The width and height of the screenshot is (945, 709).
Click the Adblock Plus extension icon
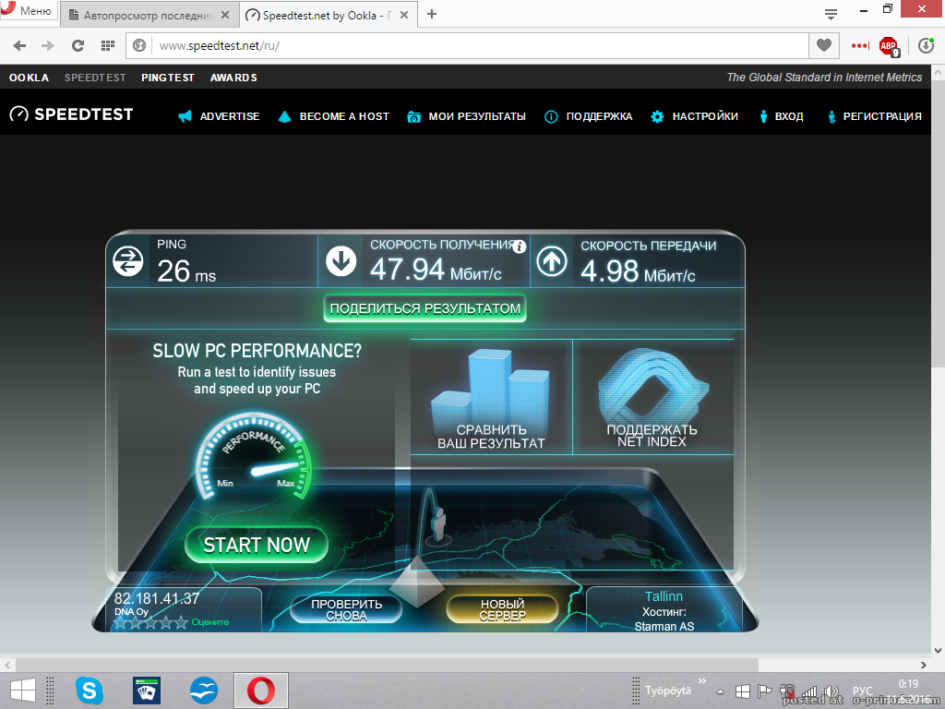[x=889, y=45]
